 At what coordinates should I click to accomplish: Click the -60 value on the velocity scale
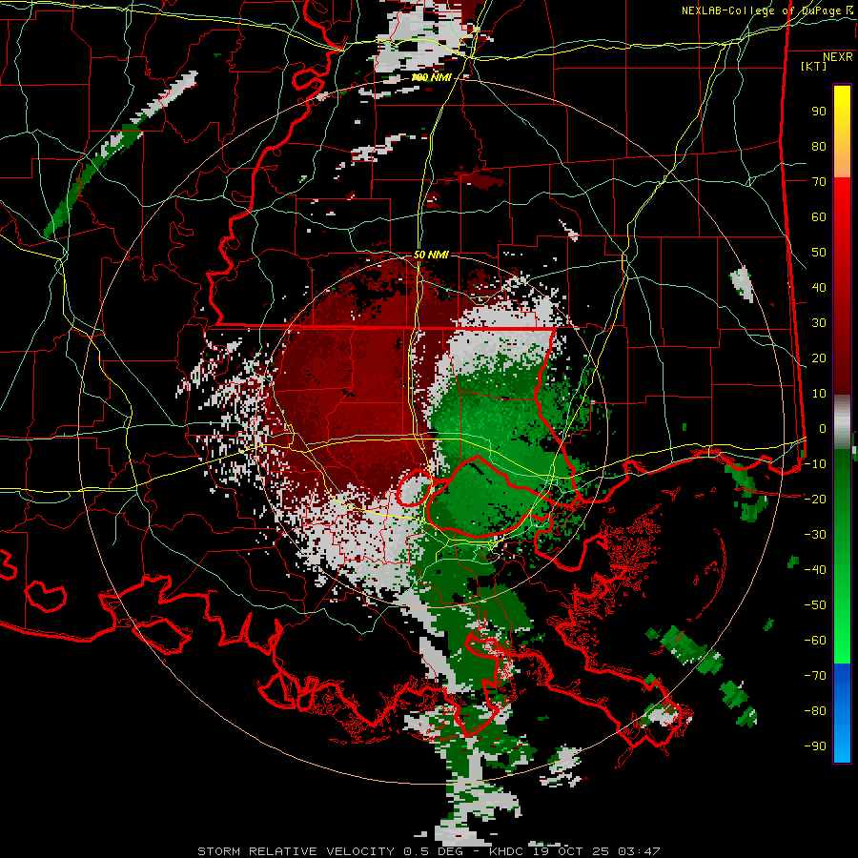coord(815,641)
